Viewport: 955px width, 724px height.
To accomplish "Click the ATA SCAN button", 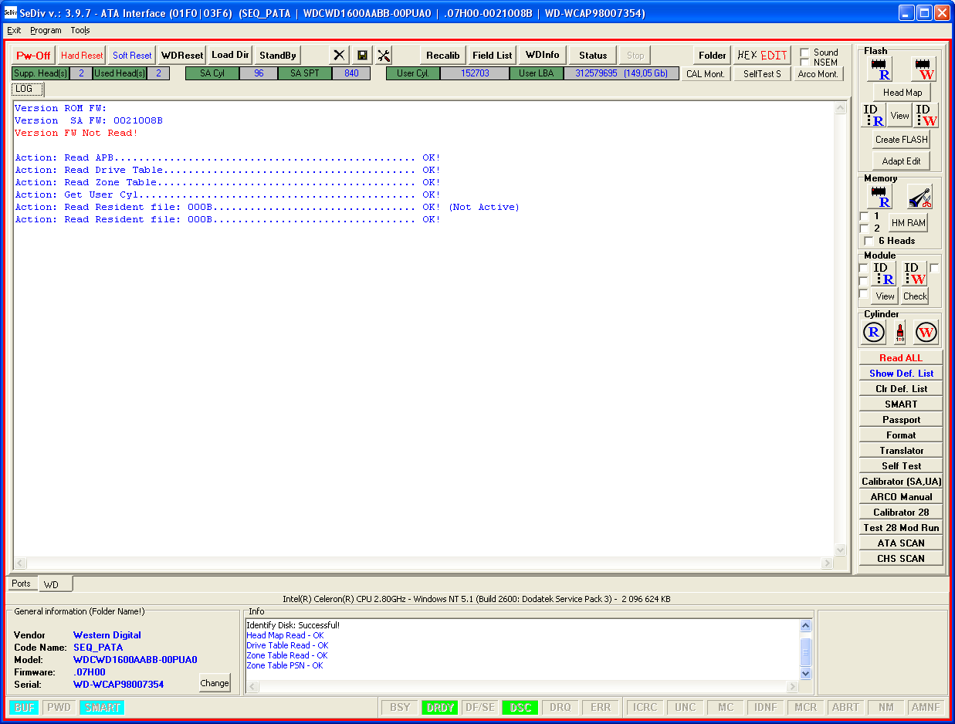I will (901, 543).
